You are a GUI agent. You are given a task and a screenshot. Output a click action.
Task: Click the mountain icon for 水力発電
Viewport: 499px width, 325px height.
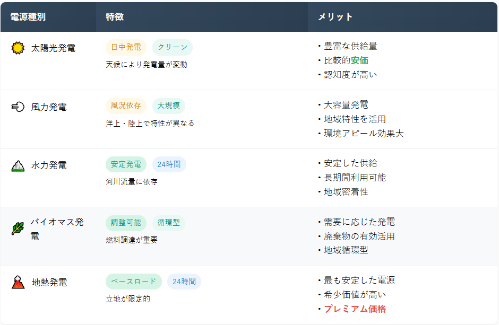point(18,165)
